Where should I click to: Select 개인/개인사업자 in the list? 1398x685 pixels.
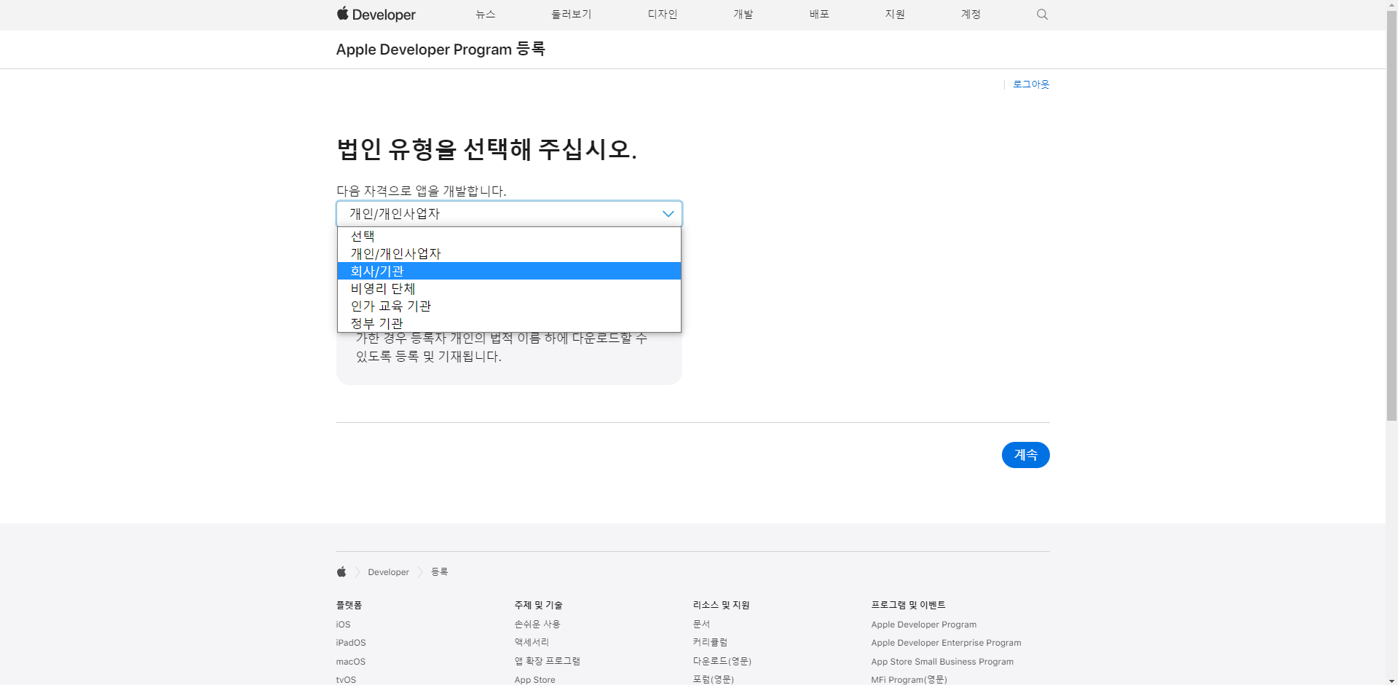point(509,253)
